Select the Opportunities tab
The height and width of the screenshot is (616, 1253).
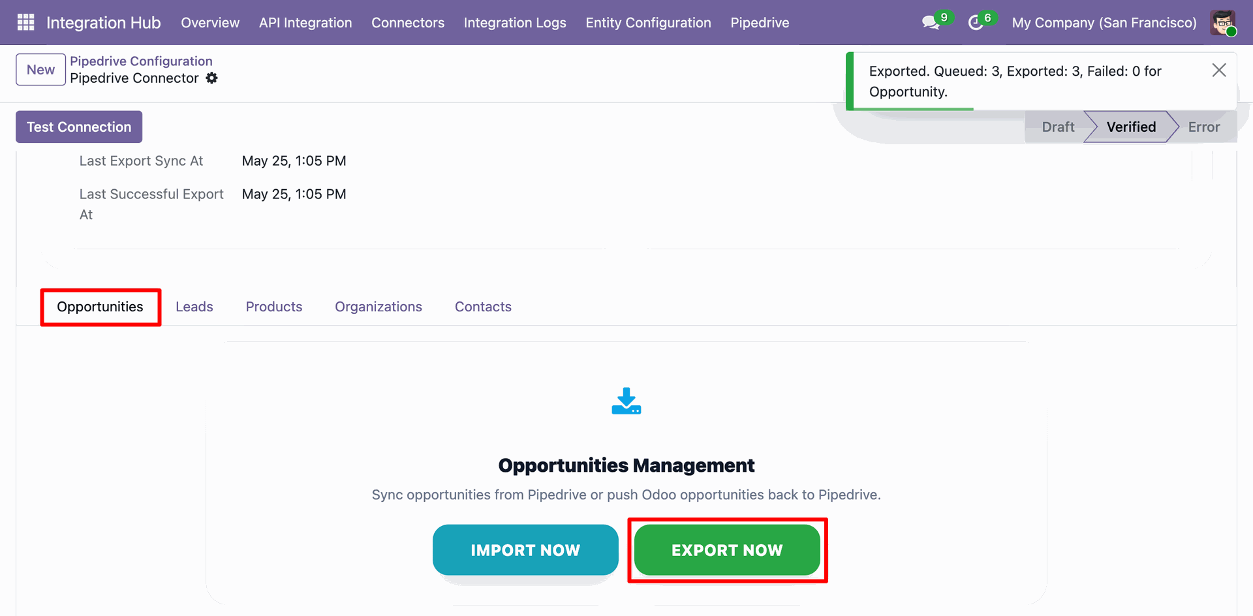[x=100, y=307]
